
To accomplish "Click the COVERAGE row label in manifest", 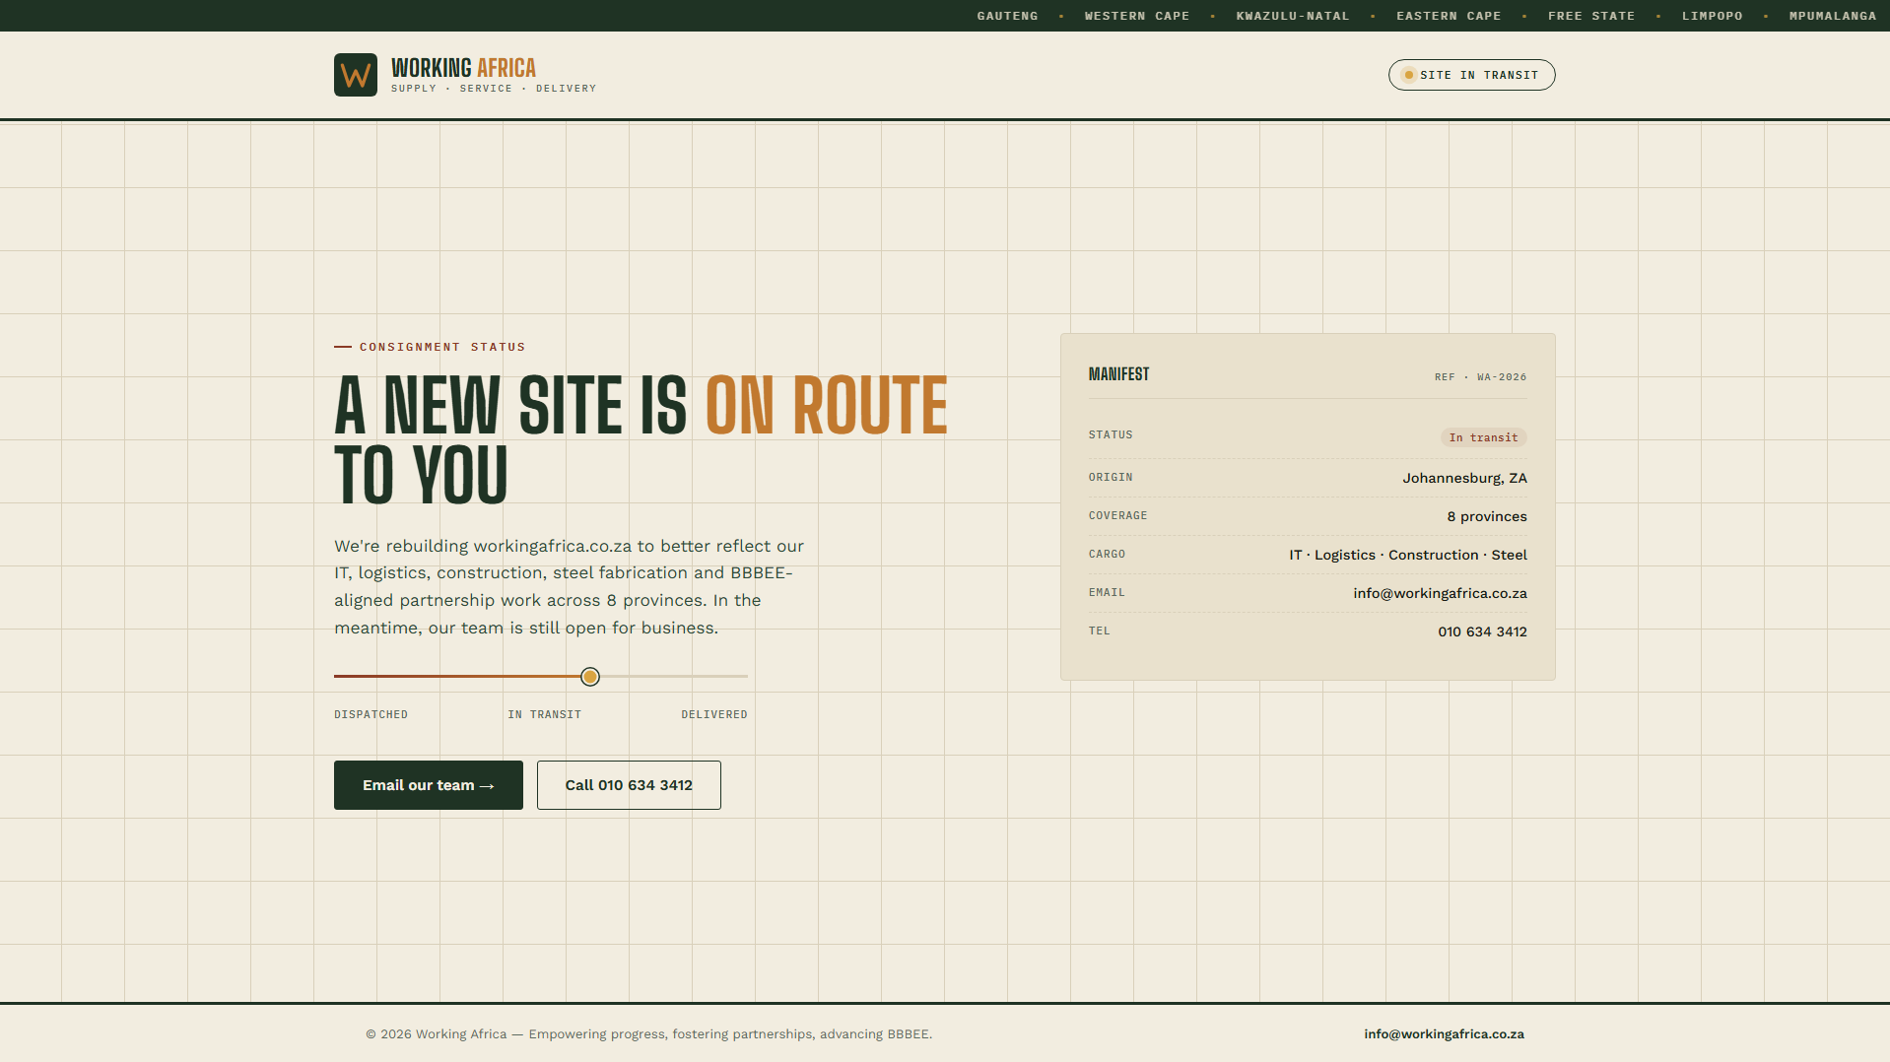I will [x=1117, y=516].
